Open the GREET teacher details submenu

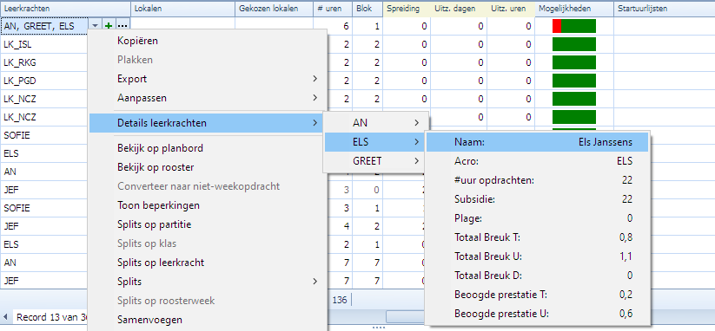375,161
